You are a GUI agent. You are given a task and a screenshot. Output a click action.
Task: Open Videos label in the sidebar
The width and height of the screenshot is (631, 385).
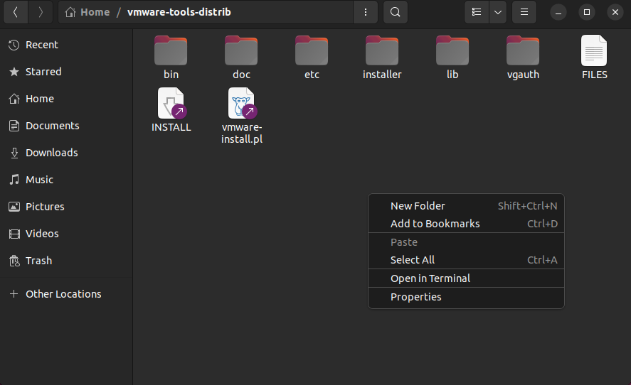(x=42, y=233)
